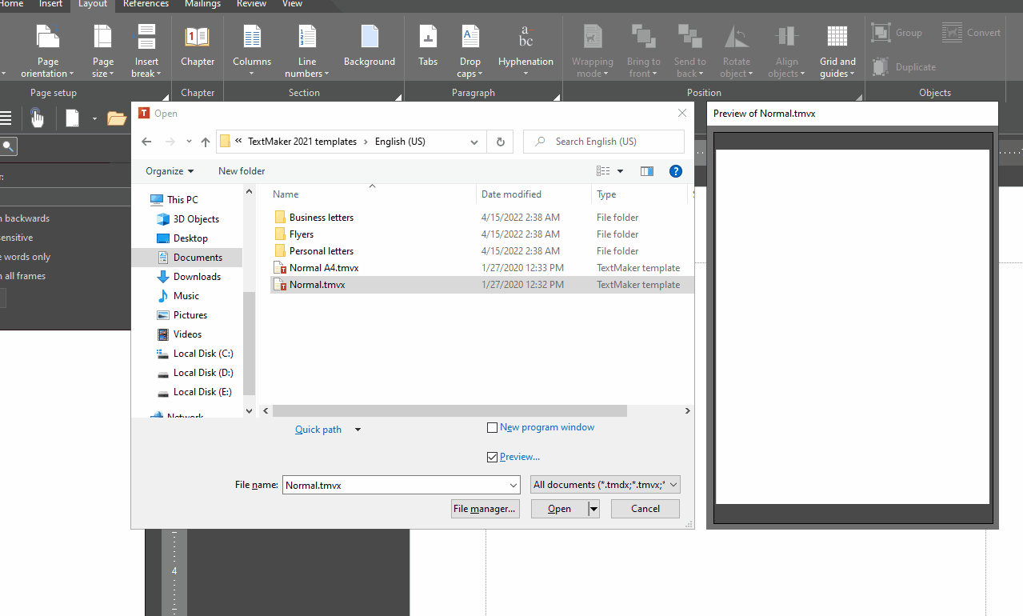Viewport: 1023px width, 616px height.
Task: Click the File manager button
Action: coord(485,509)
